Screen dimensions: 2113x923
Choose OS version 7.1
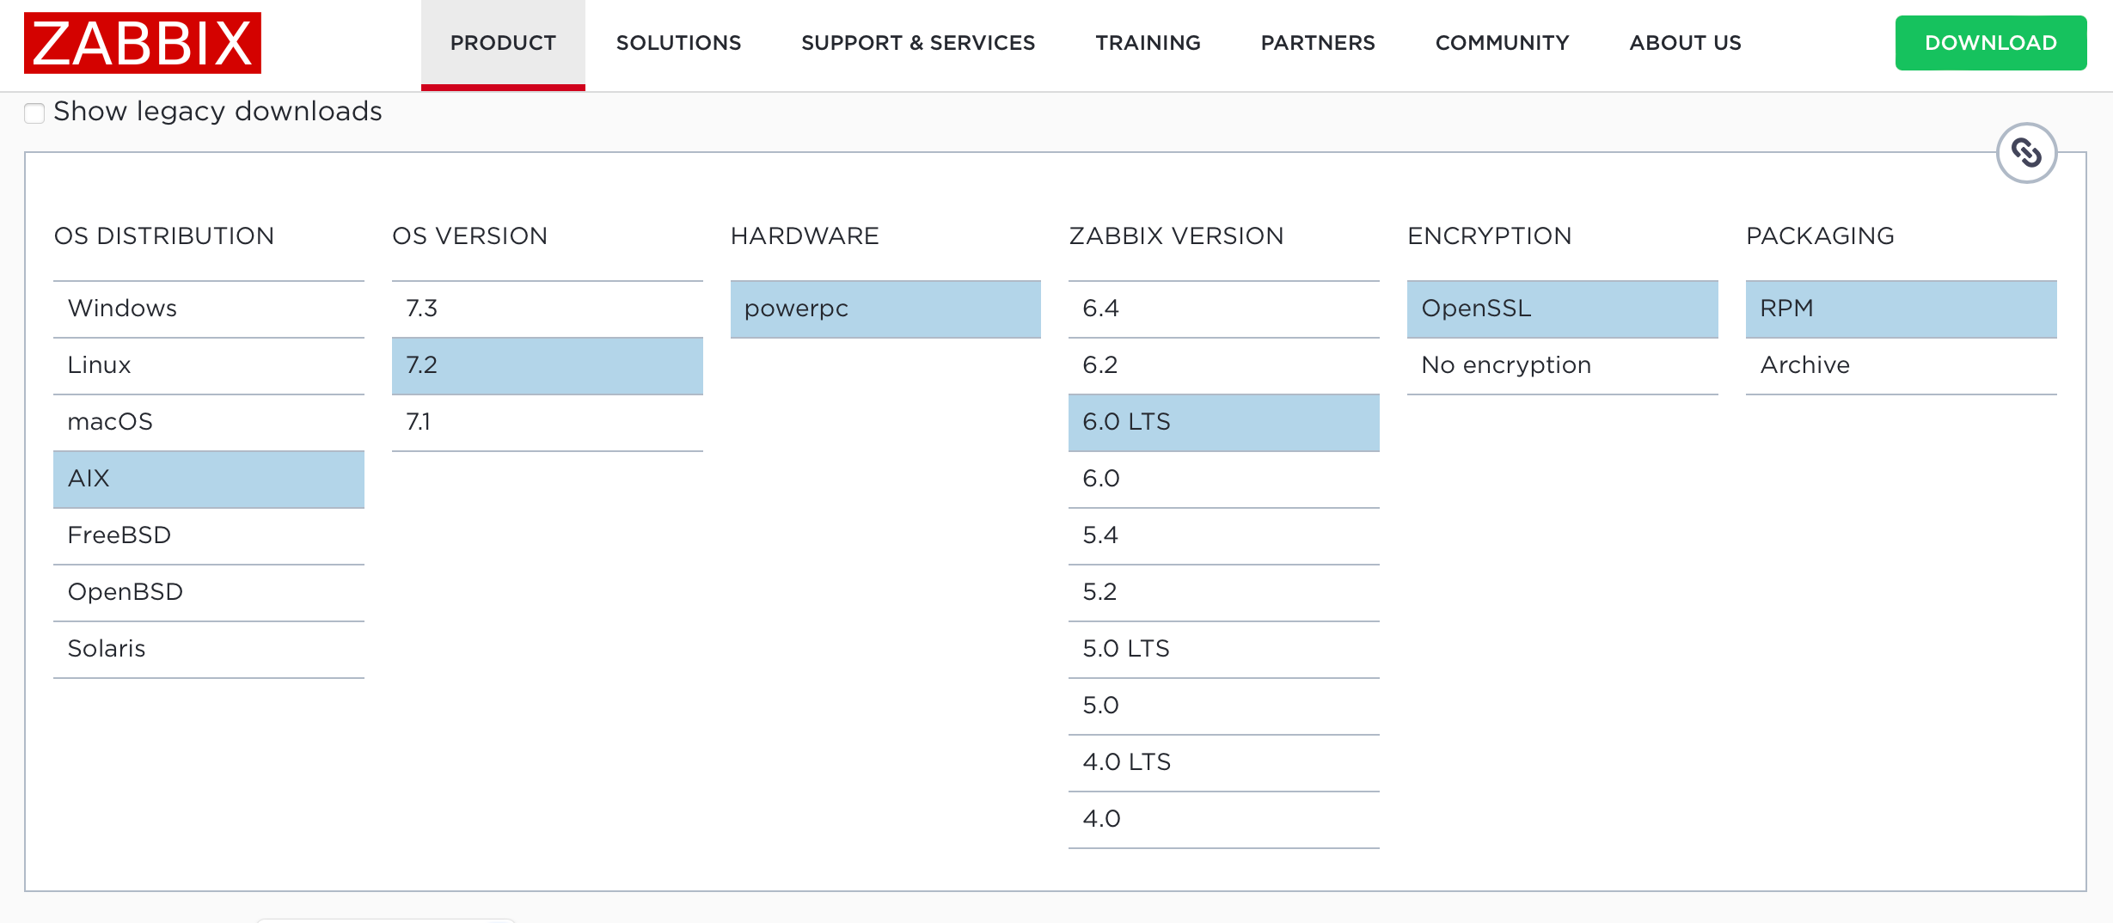pyautogui.click(x=548, y=423)
